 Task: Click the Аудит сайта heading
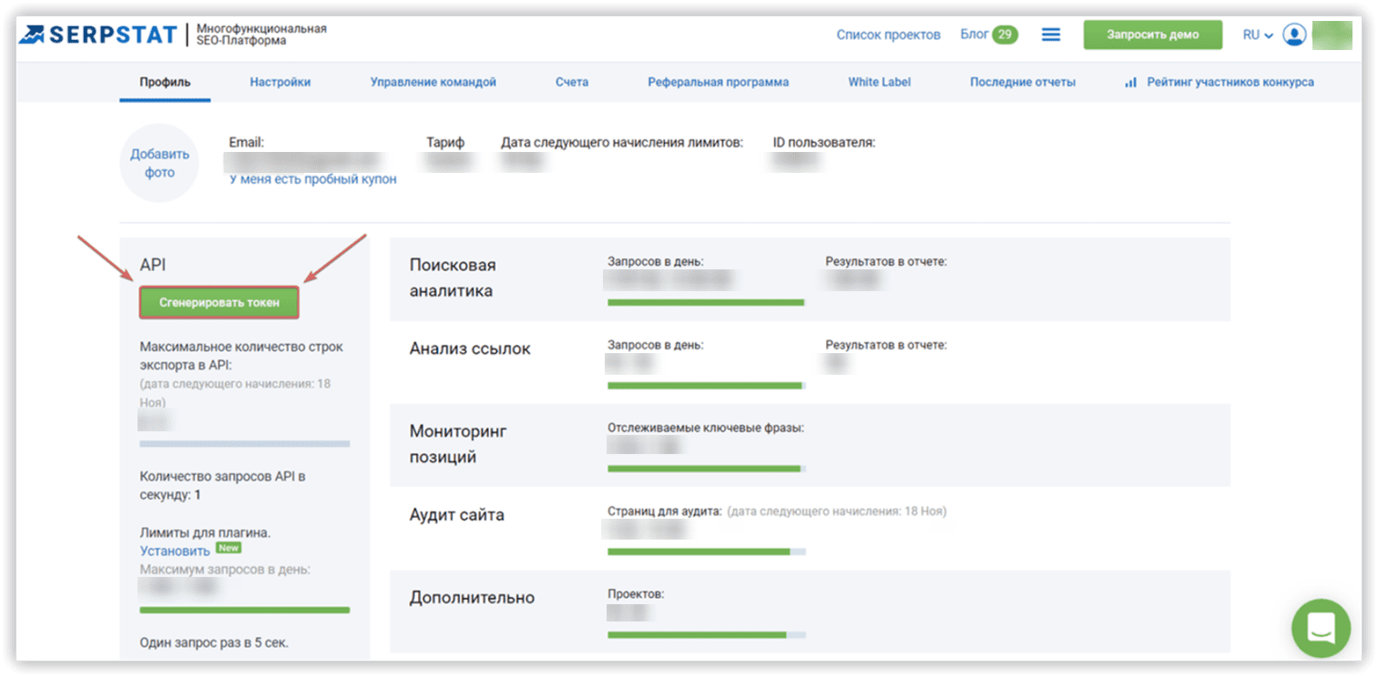tap(457, 515)
